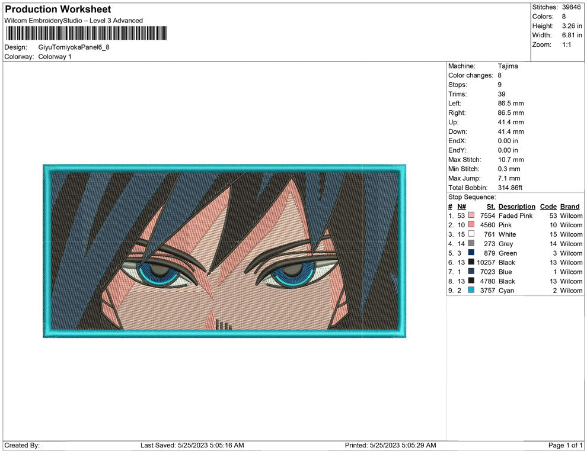587x451 pixels.
Task: Click the Max Jump value 7.1 mm
Action: (x=509, y=178)
